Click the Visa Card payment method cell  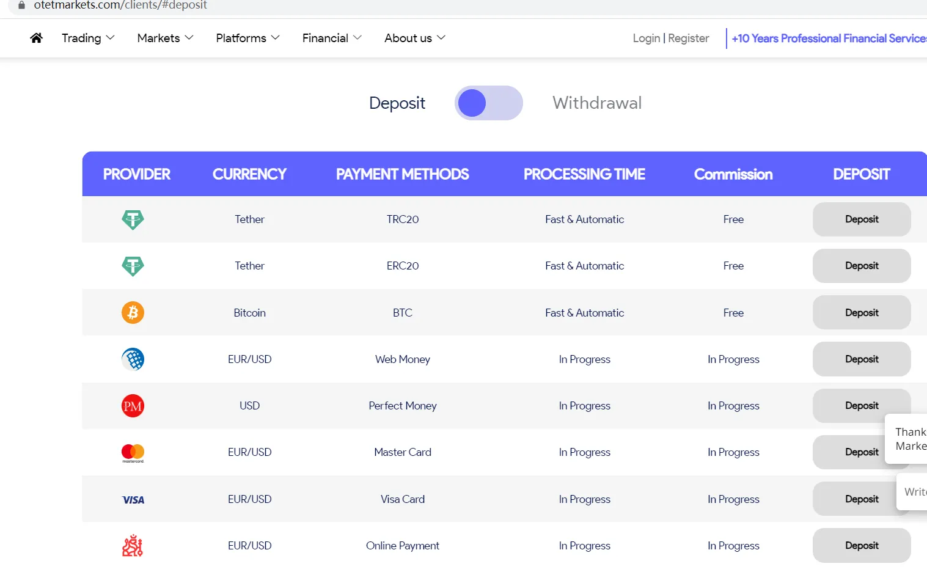403,499
